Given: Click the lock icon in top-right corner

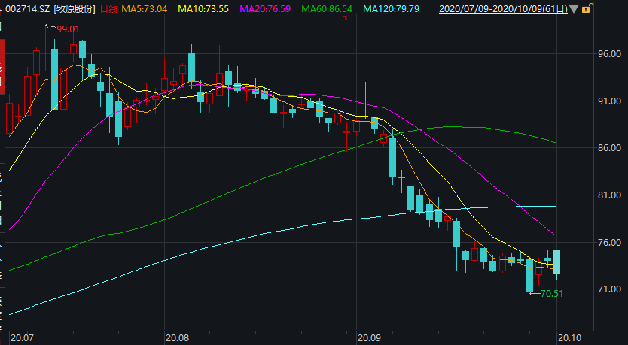Looking at the screenshot, I should pyautogui.click(x=586, y=10).
